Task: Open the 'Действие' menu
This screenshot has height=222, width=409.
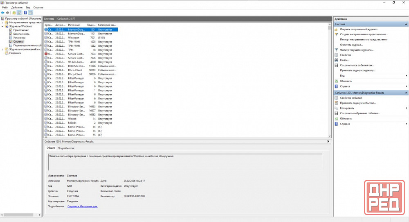Action: (x=17, y=7)
